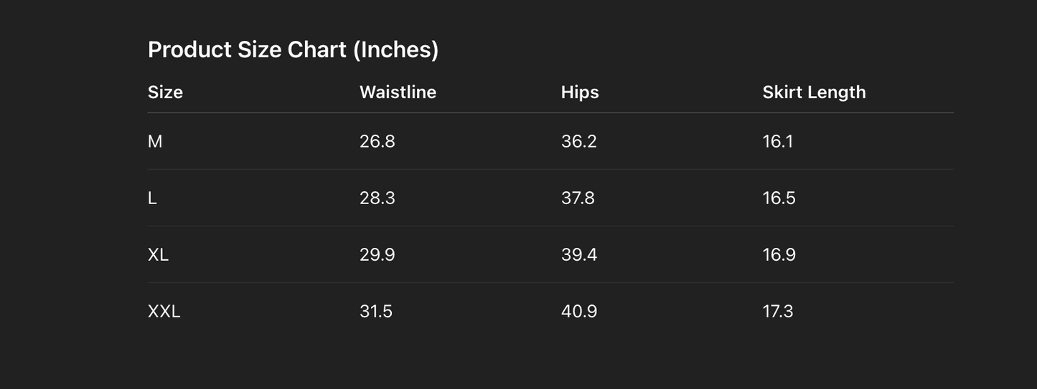1037x389 pixels.
Task: Click the 16.1 skirt length value
Action: 778,142
